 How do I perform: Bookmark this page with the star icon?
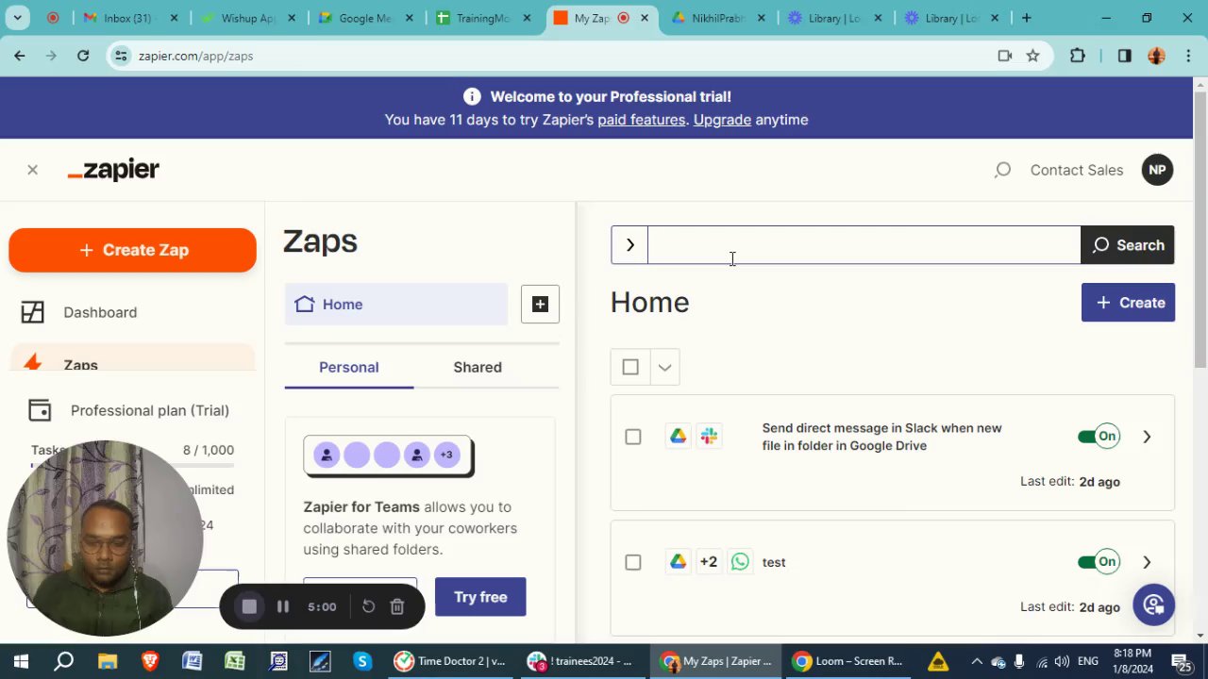tap(1032, 56)
